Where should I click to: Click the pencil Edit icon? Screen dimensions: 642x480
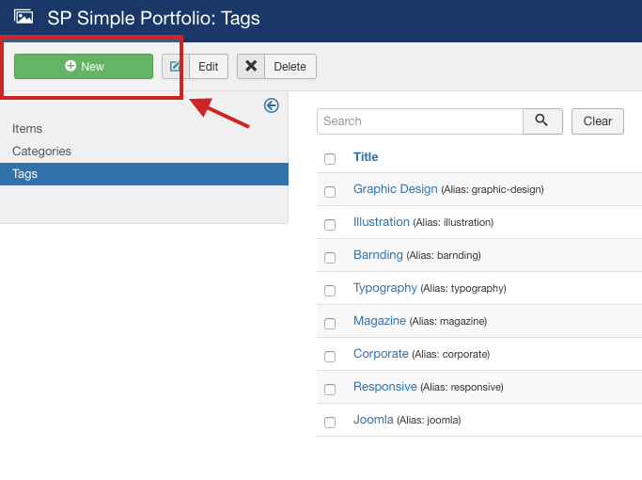tap(176, 66)
